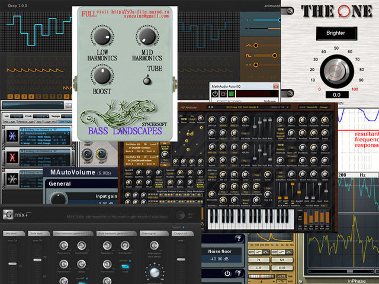The image size is (379, 284).
Task: Click the large dial in The One
Action: point(337,71)
